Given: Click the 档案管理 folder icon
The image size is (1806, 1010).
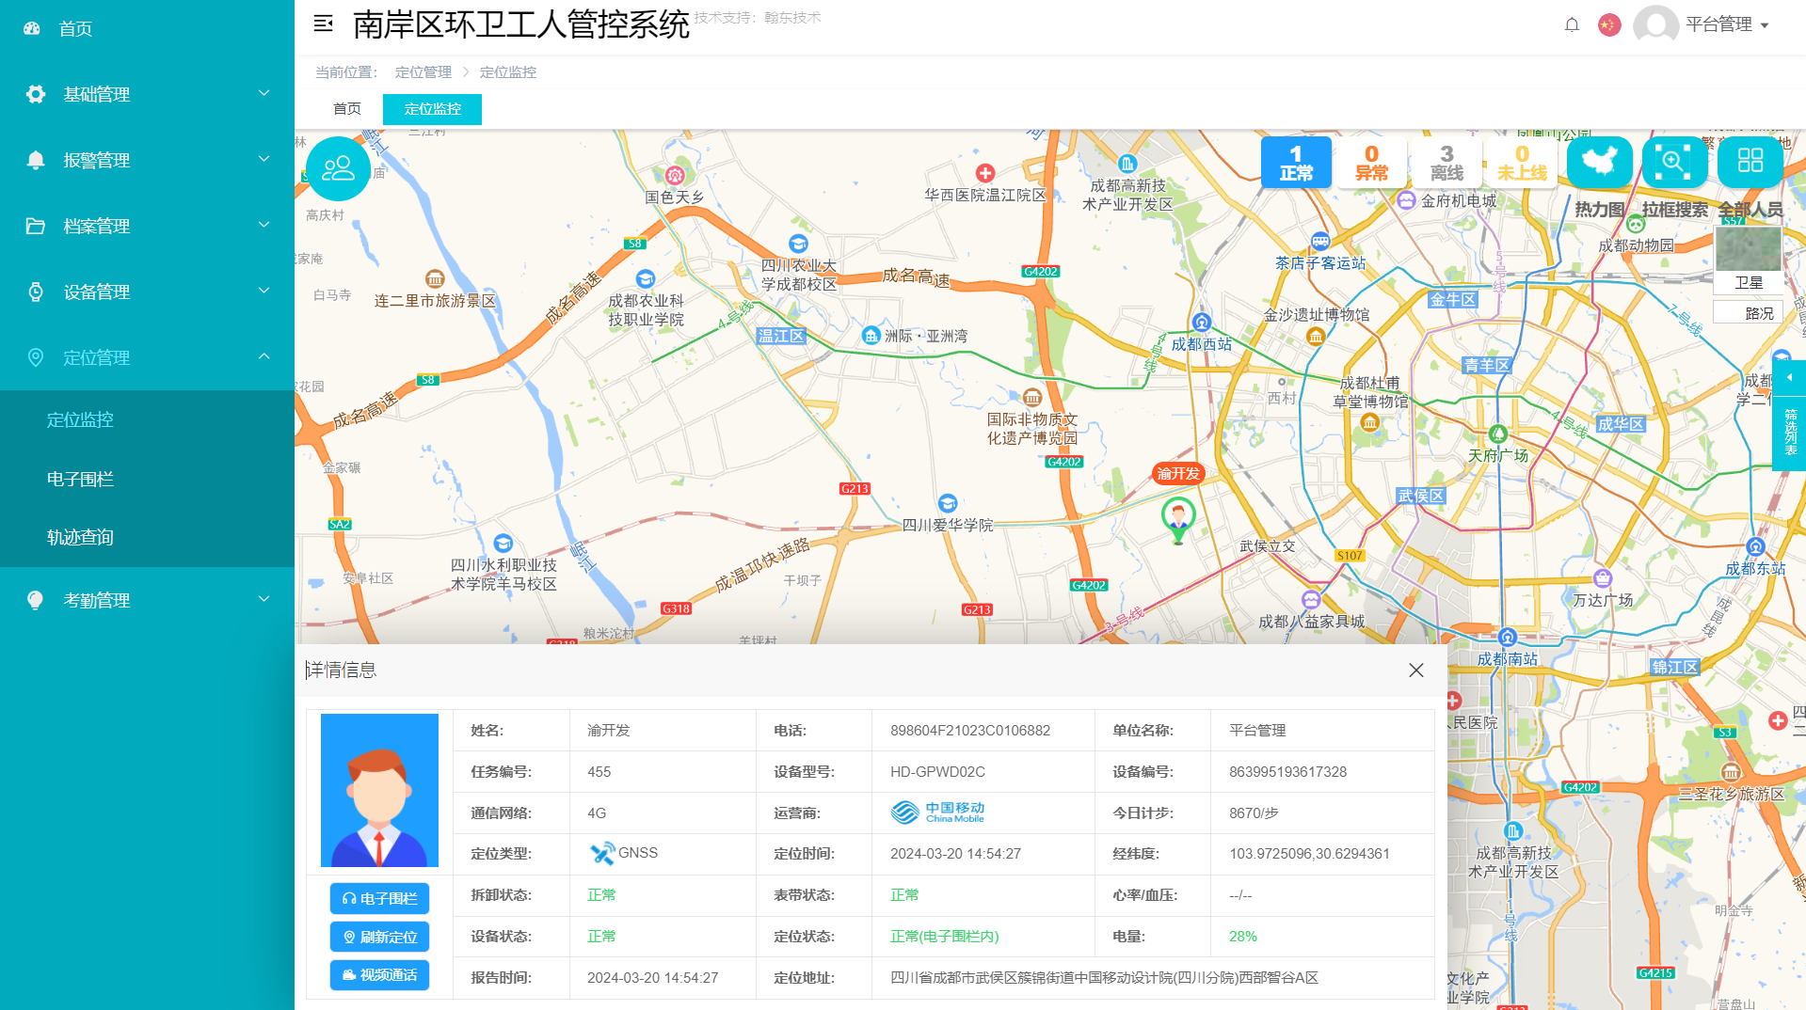Looking at the screenshot, I should [x=36, y=226].
